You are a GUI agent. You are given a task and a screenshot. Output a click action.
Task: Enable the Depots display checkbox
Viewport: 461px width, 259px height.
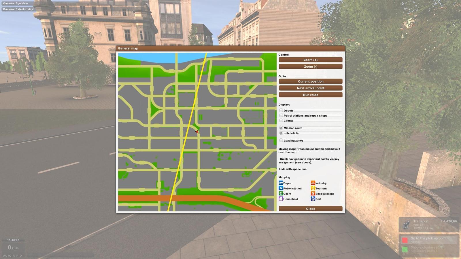[x=281, y=111]
